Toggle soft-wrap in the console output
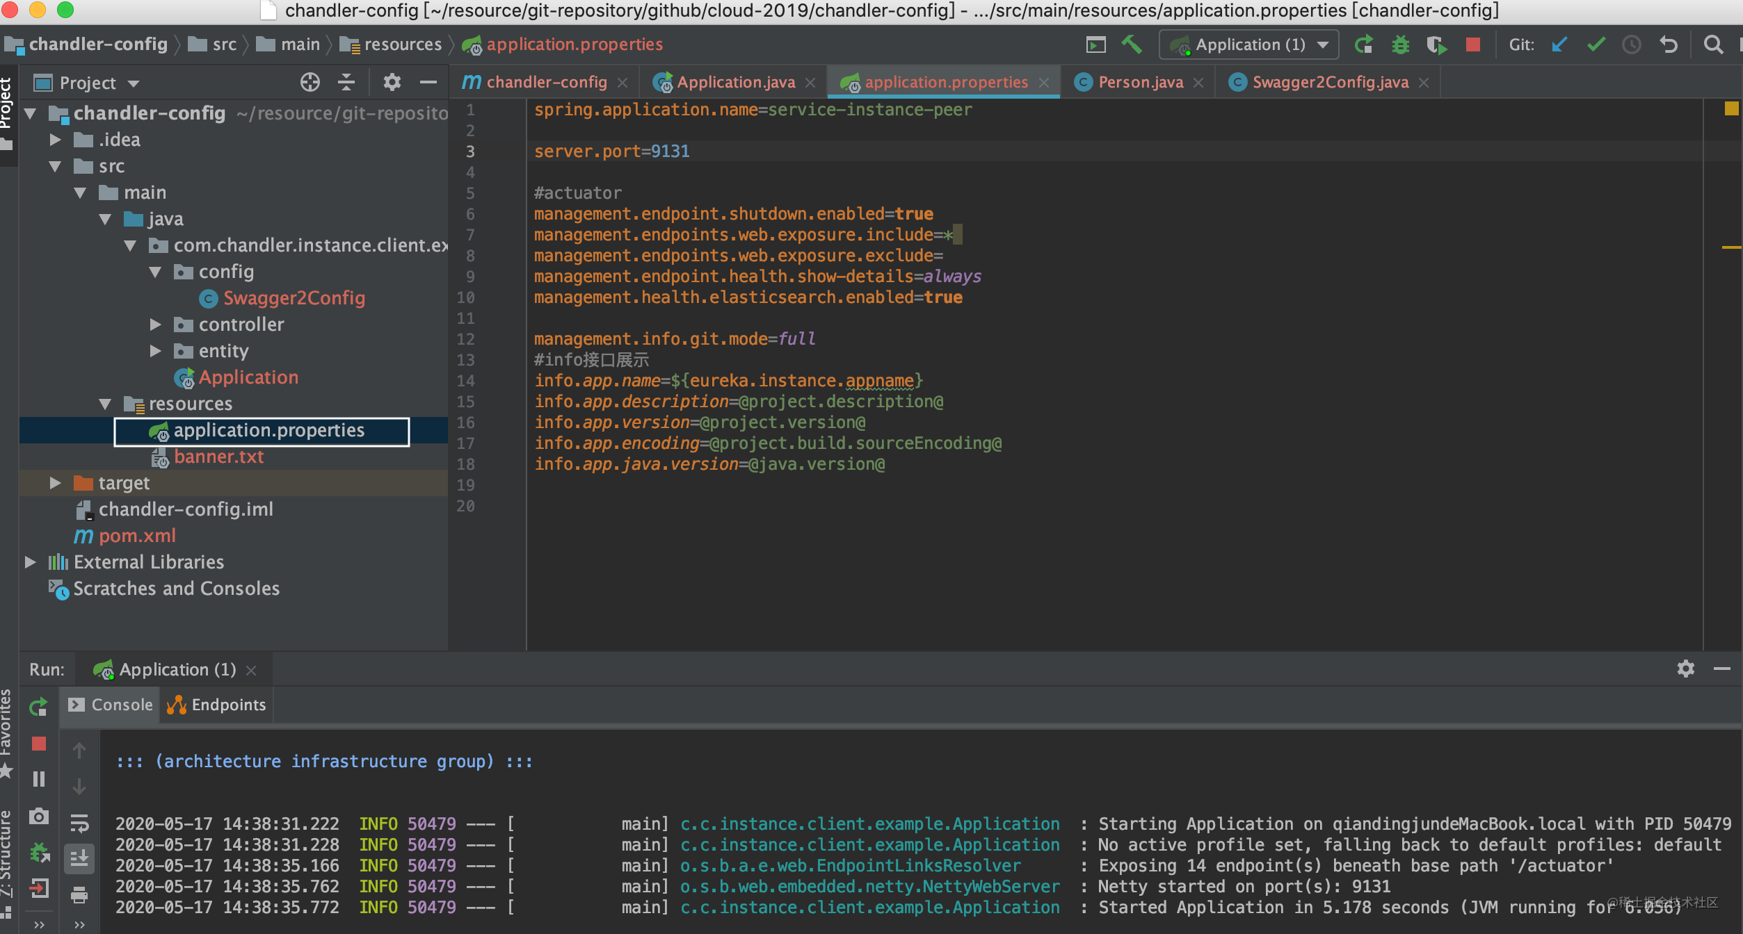Viewport: 1743px width, 934px height. tap(79, 824)
